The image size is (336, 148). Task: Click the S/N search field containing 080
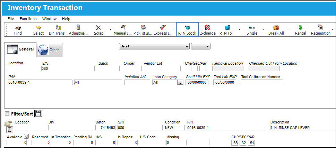click(x=68, y=68)
